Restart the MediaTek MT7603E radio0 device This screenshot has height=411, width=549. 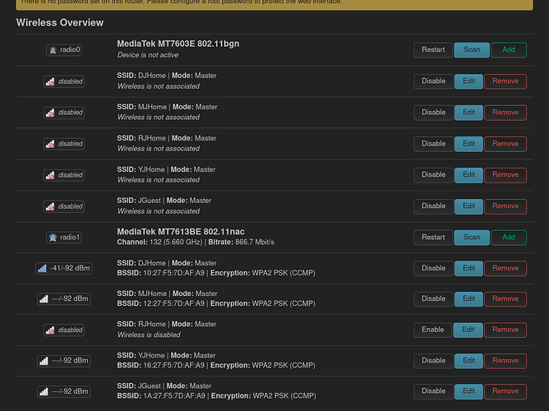point(433,49)
